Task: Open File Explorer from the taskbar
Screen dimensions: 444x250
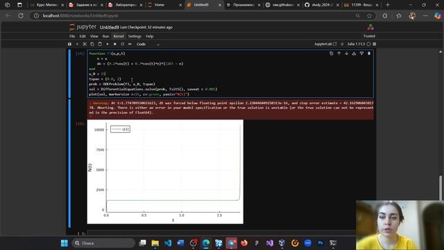Action: pyautogui.click(x=155, y=243)
